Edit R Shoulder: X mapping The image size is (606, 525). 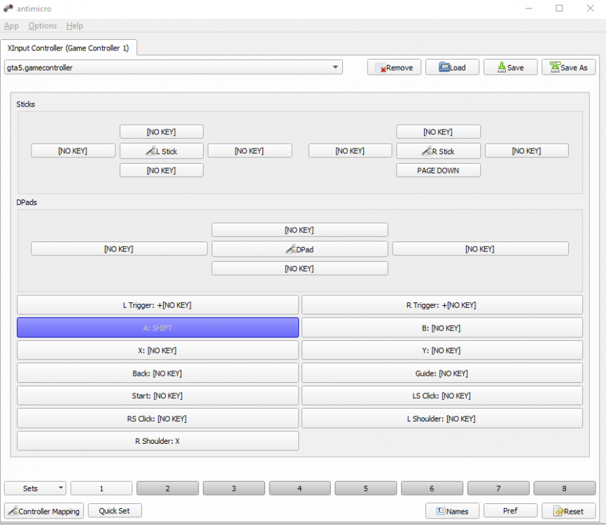coord(157,441)
